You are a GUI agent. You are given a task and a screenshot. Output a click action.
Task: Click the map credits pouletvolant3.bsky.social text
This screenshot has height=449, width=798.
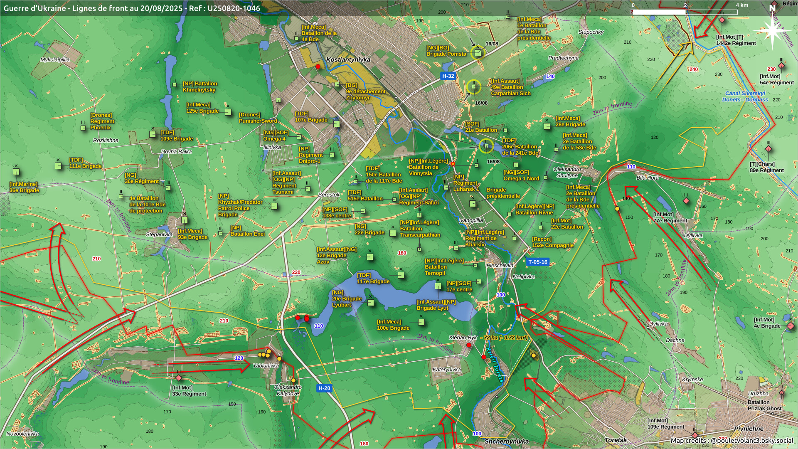(731, 441)
